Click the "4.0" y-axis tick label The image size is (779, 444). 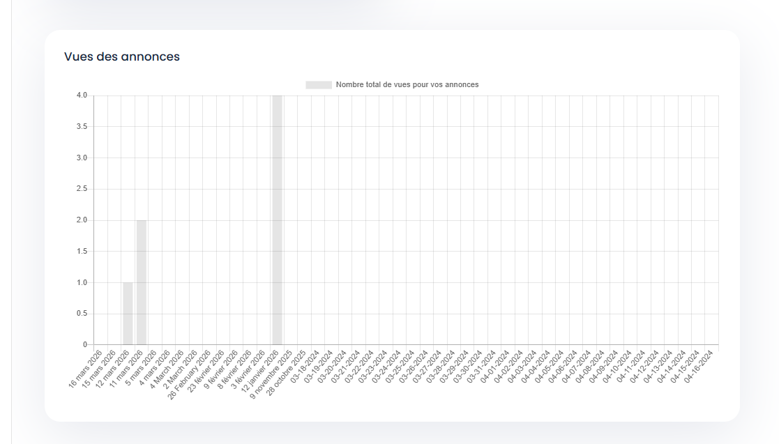coord(81,95)
